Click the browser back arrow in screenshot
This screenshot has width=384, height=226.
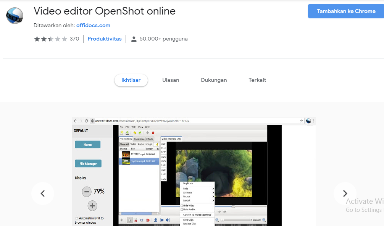[x=75, y=121]
